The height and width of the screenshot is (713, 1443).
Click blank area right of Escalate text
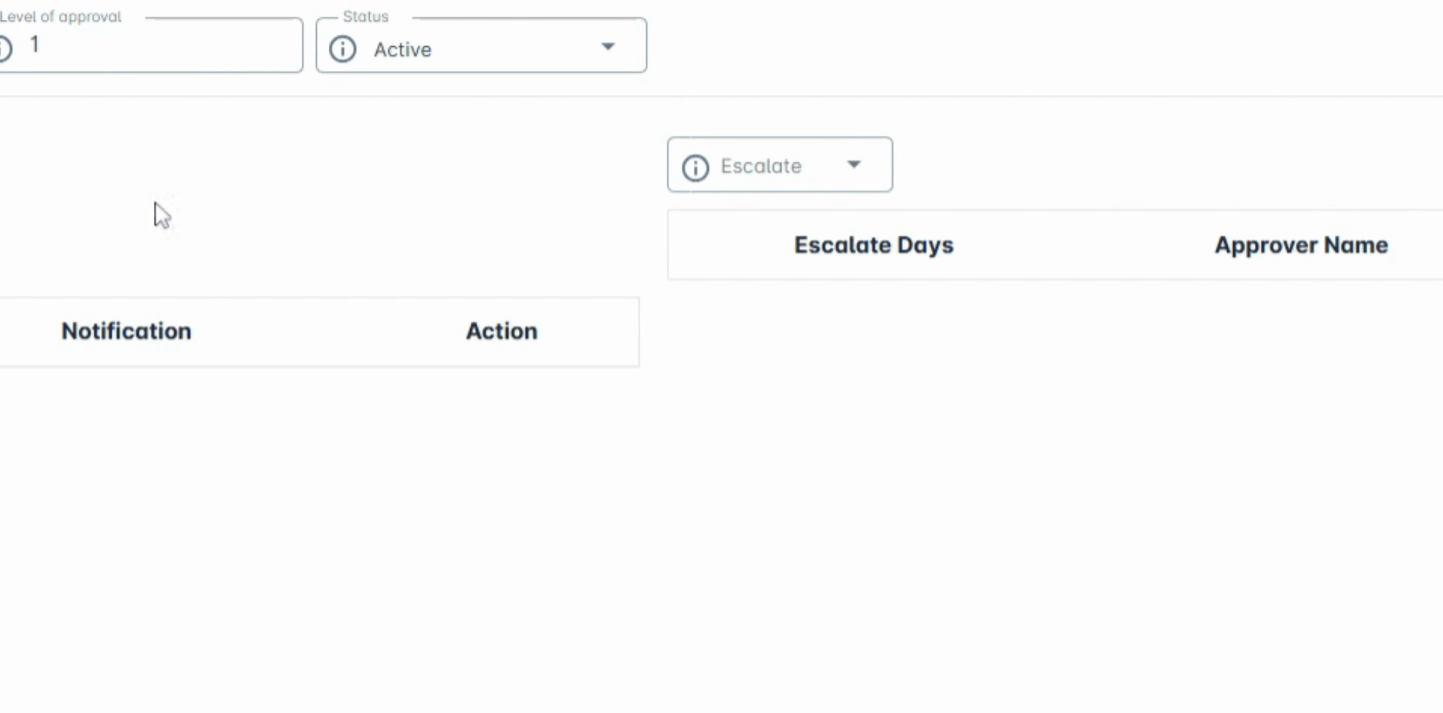tap(825, 166)
